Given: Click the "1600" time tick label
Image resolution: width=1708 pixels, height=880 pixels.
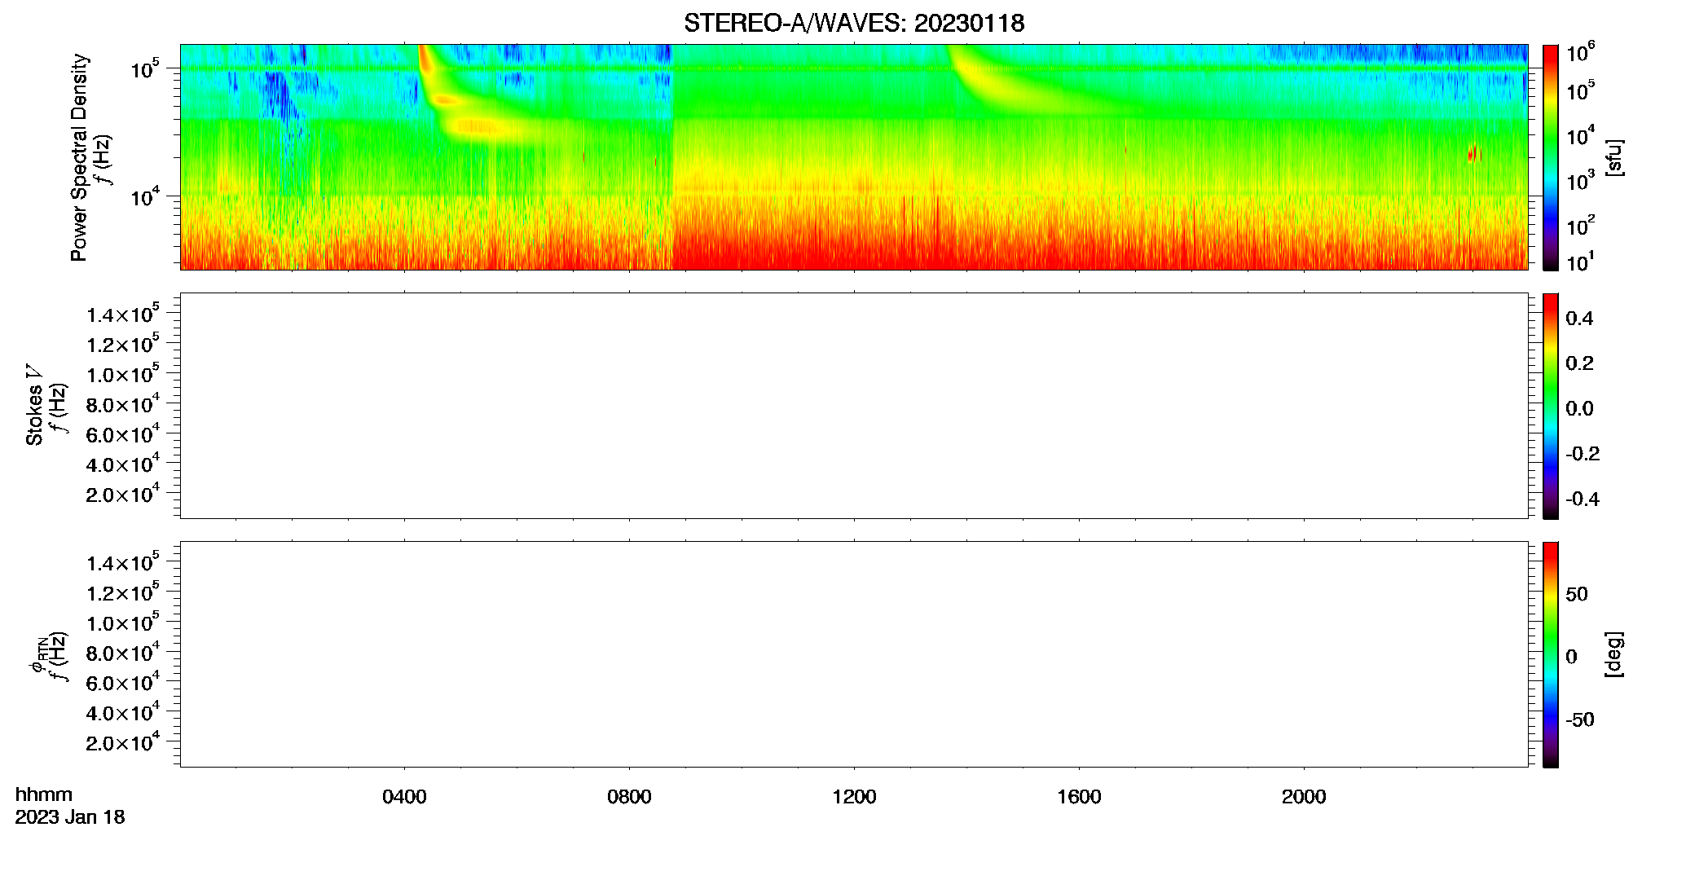Looking at the screenshot, I should click(x=1079, y=796).
